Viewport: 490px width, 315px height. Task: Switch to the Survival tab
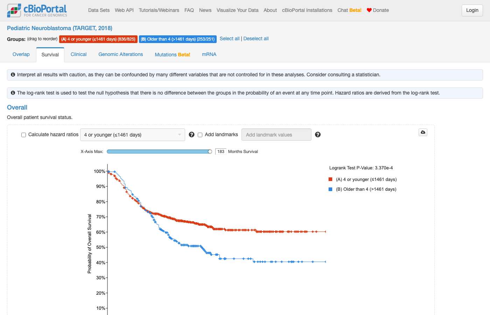(50, 55)
